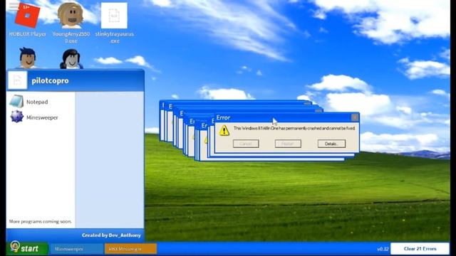Click the pilotcopro username header
The width and height of the screenshot is (456, 256).
(50, 80)
